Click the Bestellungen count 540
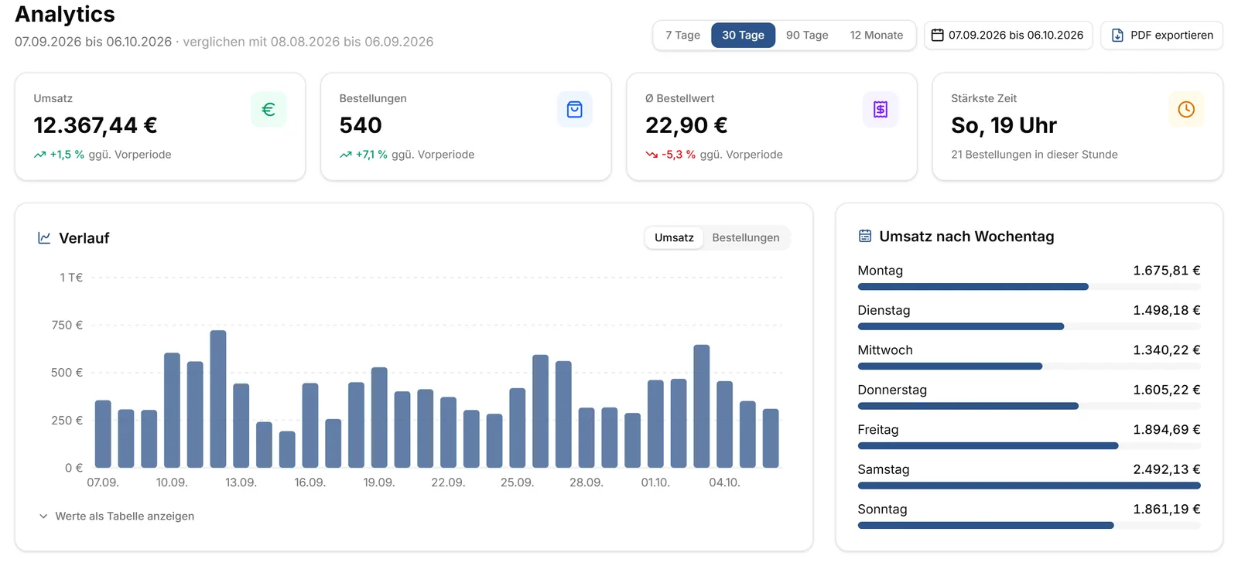Screen dimensions: 1238x566 click(x=361, y=125)
